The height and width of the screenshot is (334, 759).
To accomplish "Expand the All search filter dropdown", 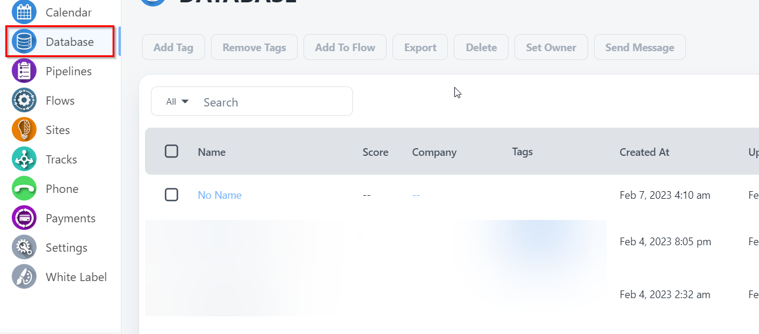I will coord(177,102).
